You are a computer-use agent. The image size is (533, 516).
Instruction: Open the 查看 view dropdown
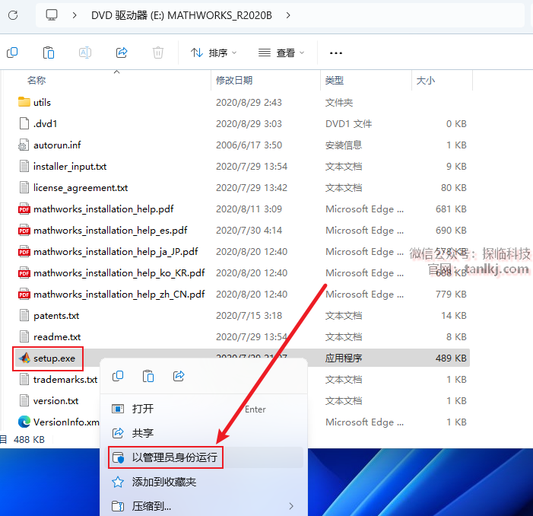point(281,53)
